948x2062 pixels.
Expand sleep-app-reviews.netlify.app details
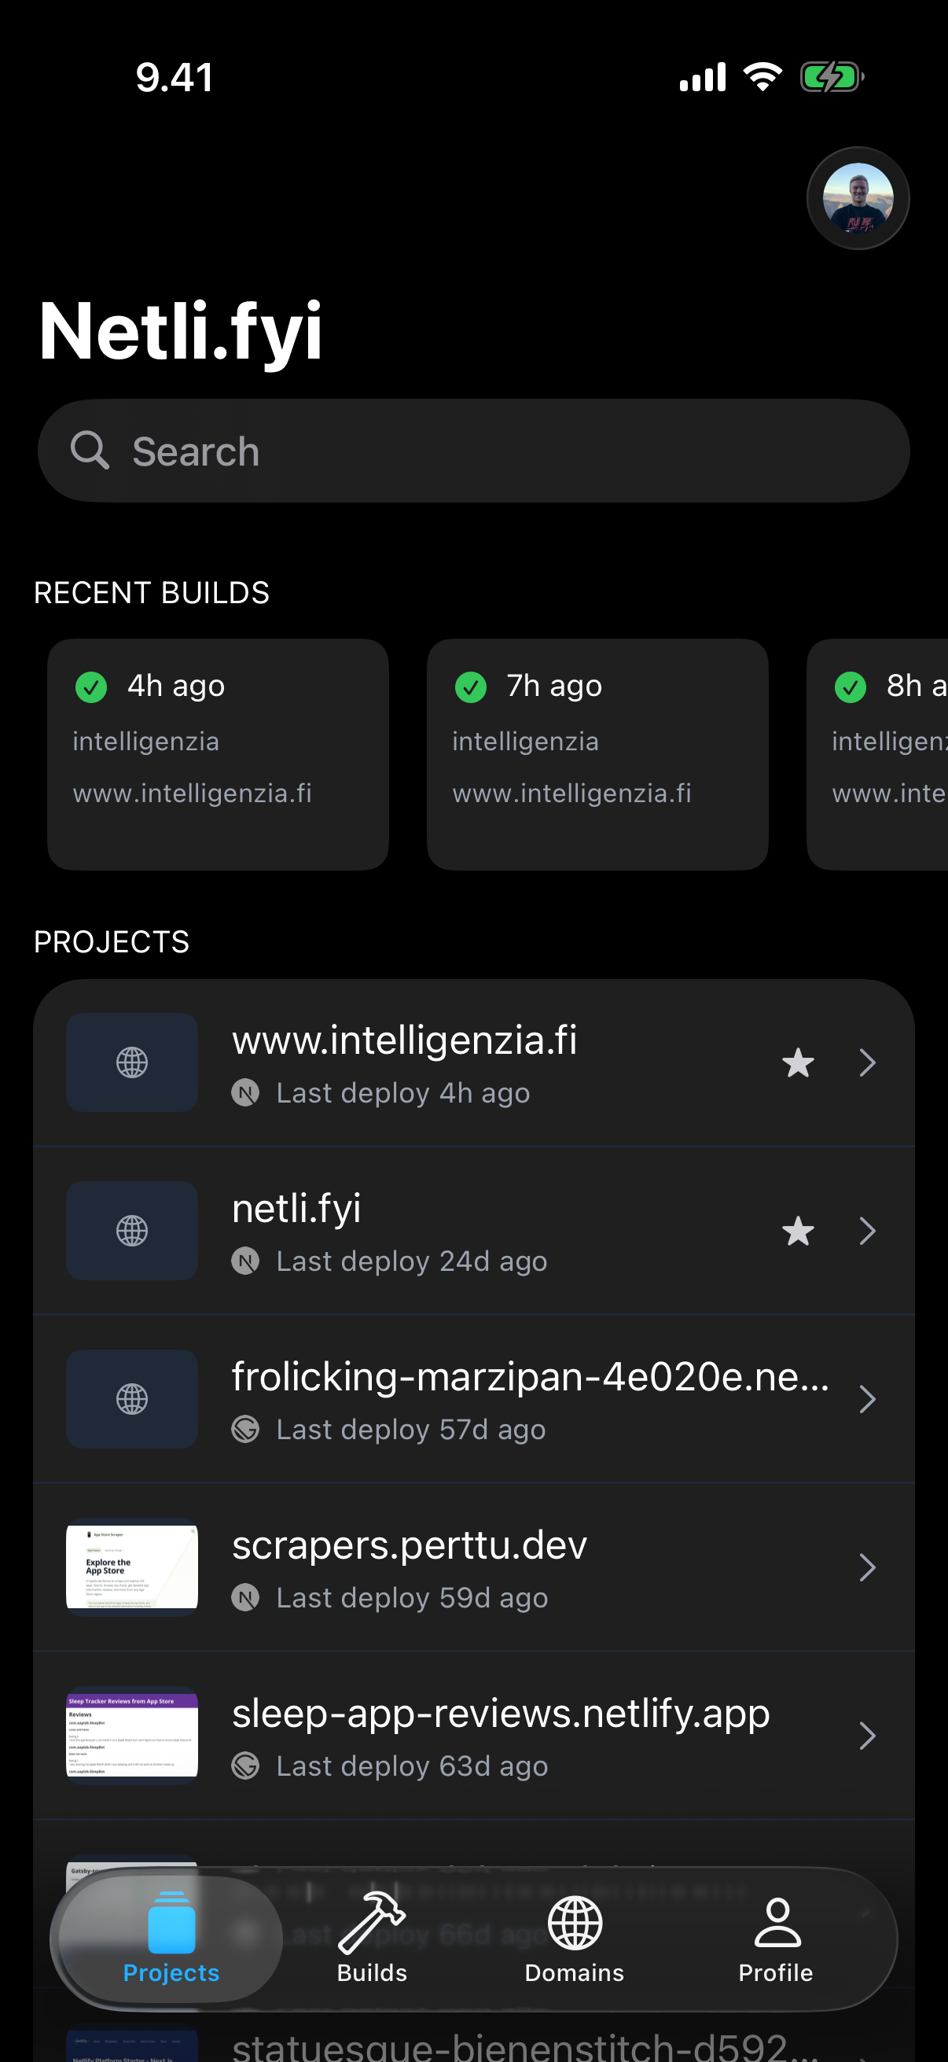click(x=869, y=1736)
